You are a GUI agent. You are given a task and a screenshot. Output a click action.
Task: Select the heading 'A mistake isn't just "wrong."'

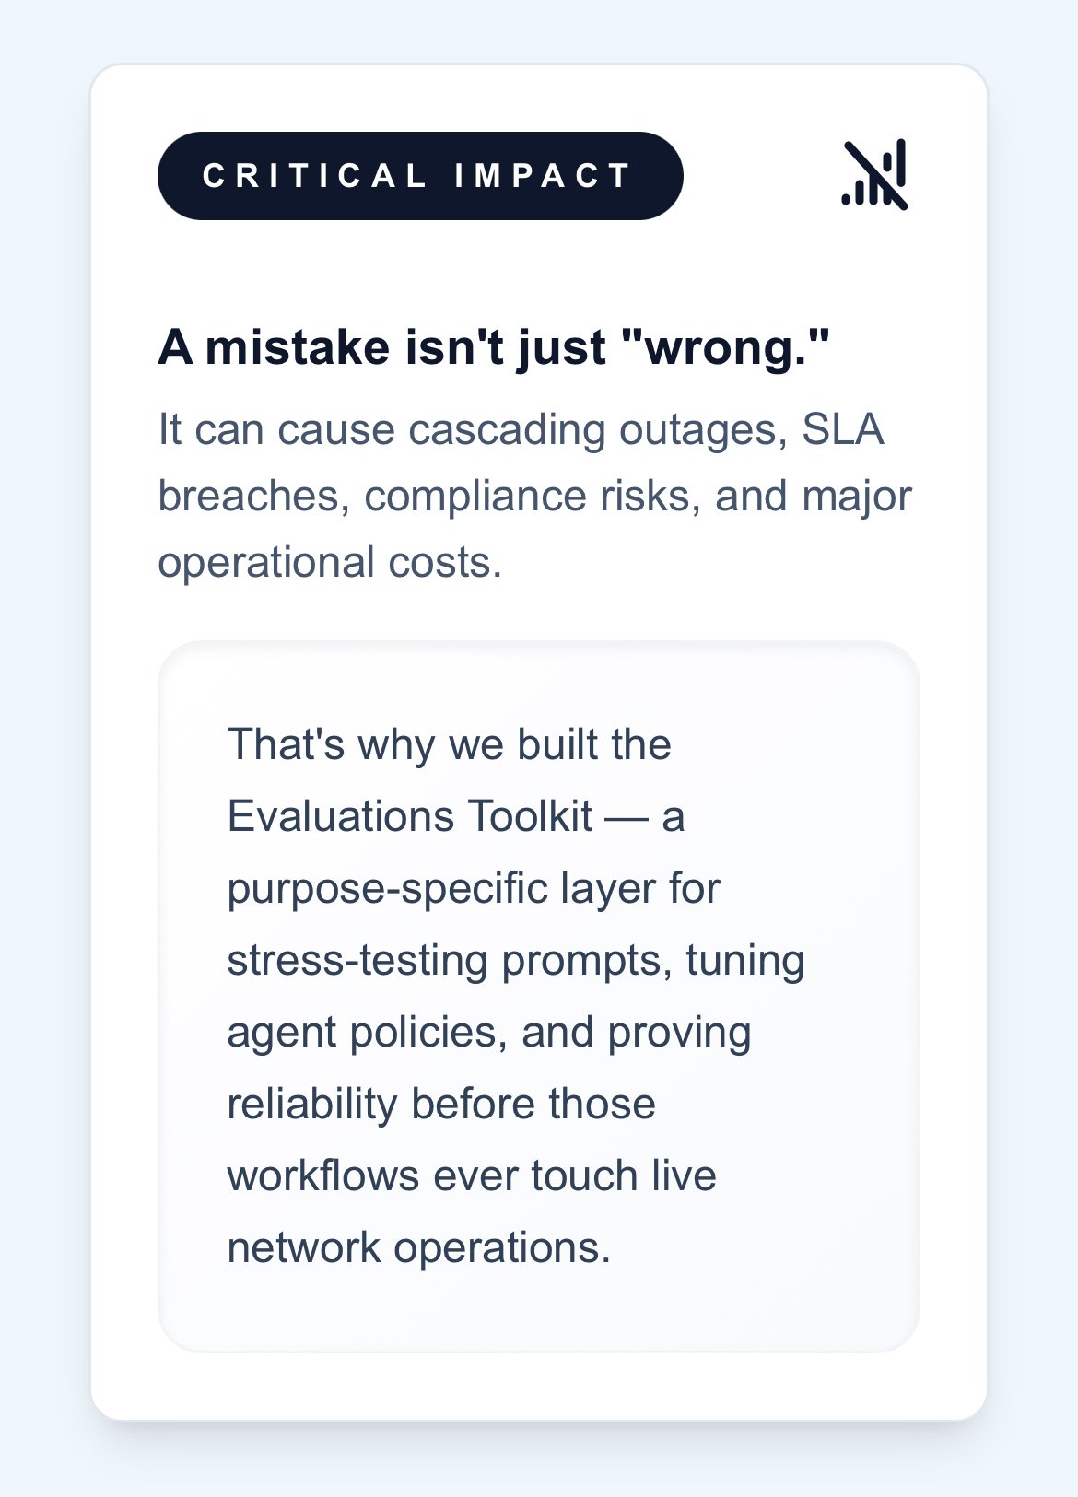(x=494, y=347)
